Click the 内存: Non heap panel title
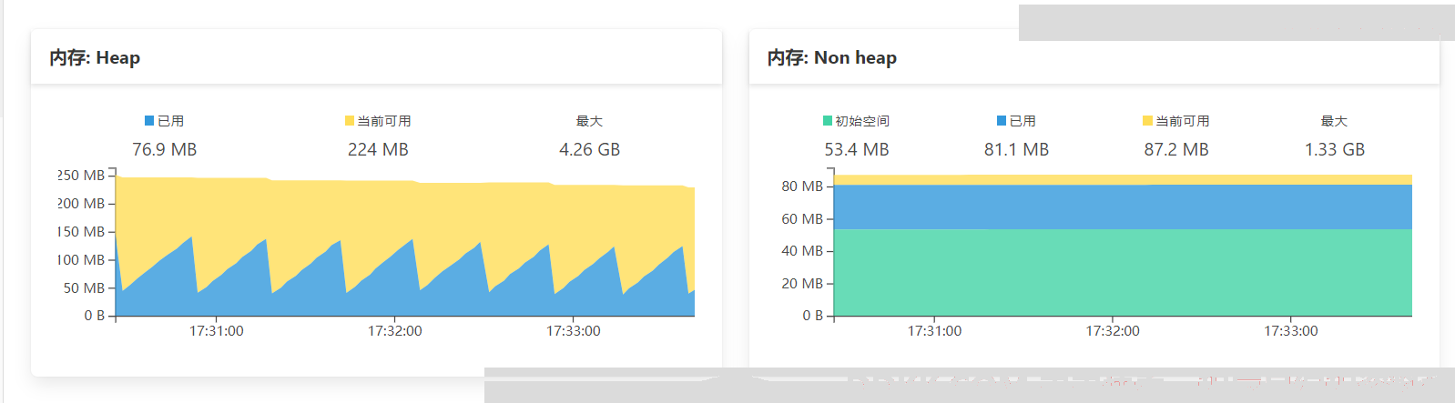The width and height of the screenshot is (1455, 403). coord(831,57)
